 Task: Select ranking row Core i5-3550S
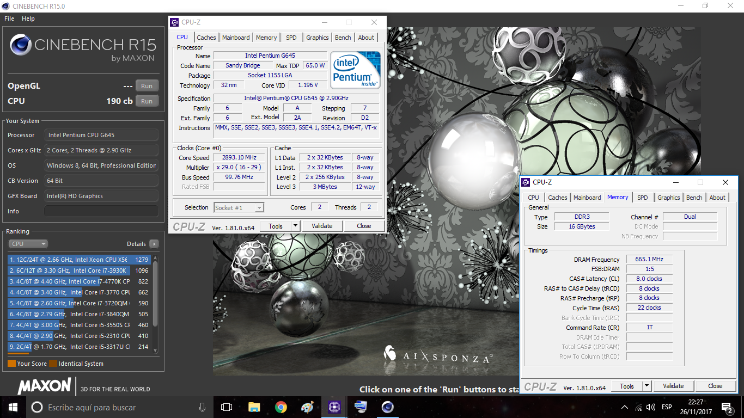coord(79,325)
